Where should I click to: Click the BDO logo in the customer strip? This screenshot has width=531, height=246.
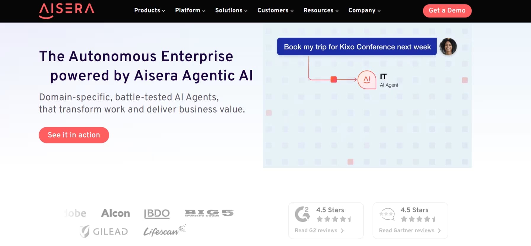pyautogui.click(x=157, y=213)
